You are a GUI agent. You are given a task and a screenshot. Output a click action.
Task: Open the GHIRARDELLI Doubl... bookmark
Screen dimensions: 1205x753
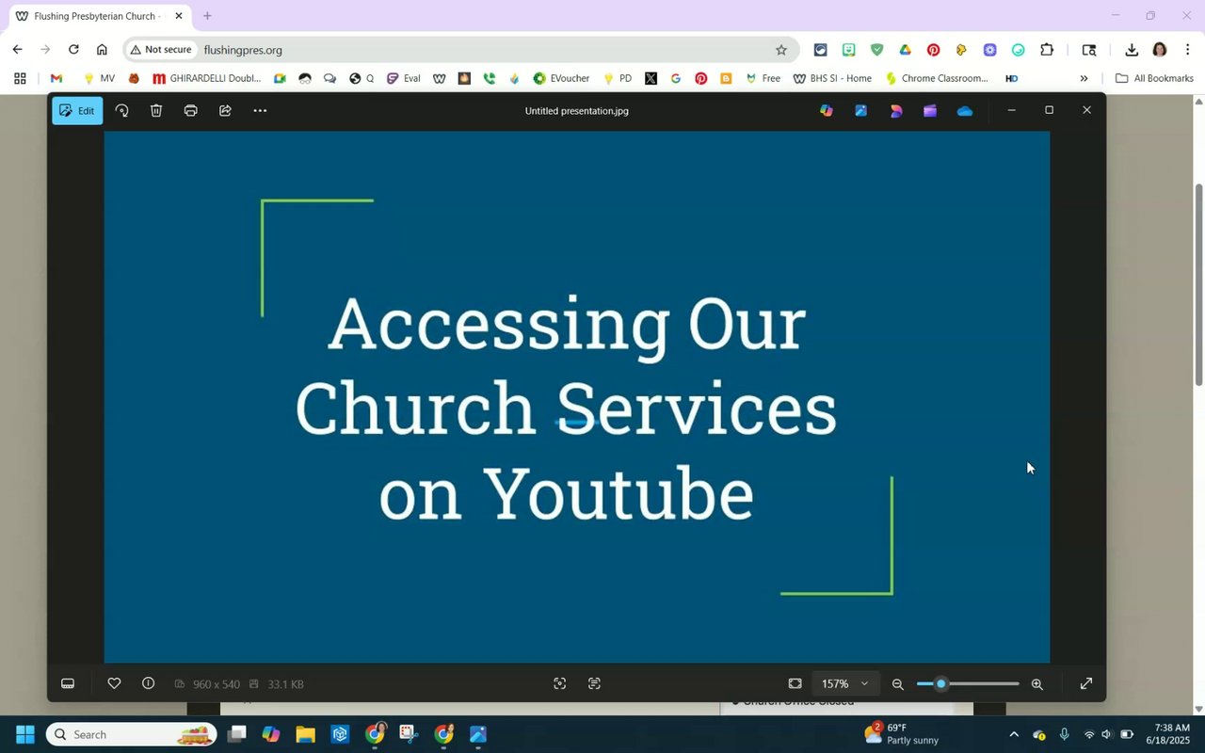[x=207, y=78]
